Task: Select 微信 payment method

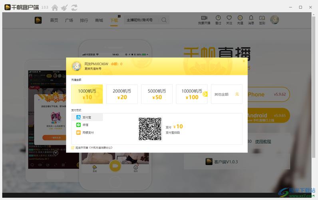Action: pyautogui.click(x=85, y=125)
